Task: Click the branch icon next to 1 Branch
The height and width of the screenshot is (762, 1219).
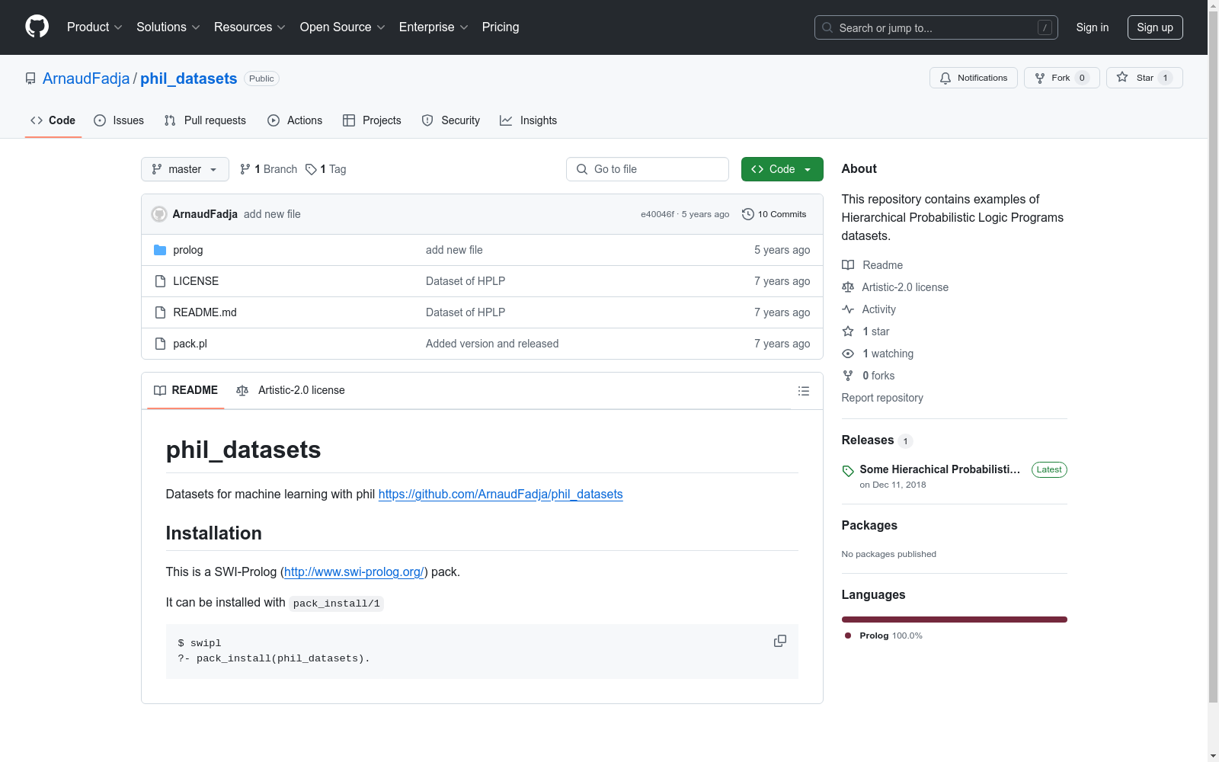Action: tap(245, 169)
